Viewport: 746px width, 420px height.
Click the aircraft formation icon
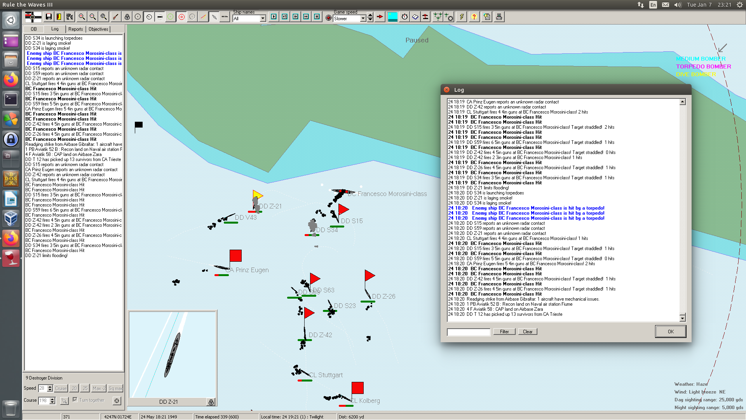click(438, 17)
